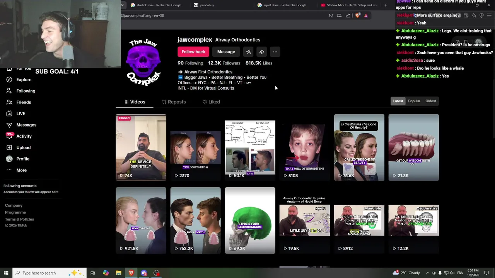The width and height of the screenshot is (495, 278).
Task: Open Task View on the taskbar
Action: tap(93, 273)
